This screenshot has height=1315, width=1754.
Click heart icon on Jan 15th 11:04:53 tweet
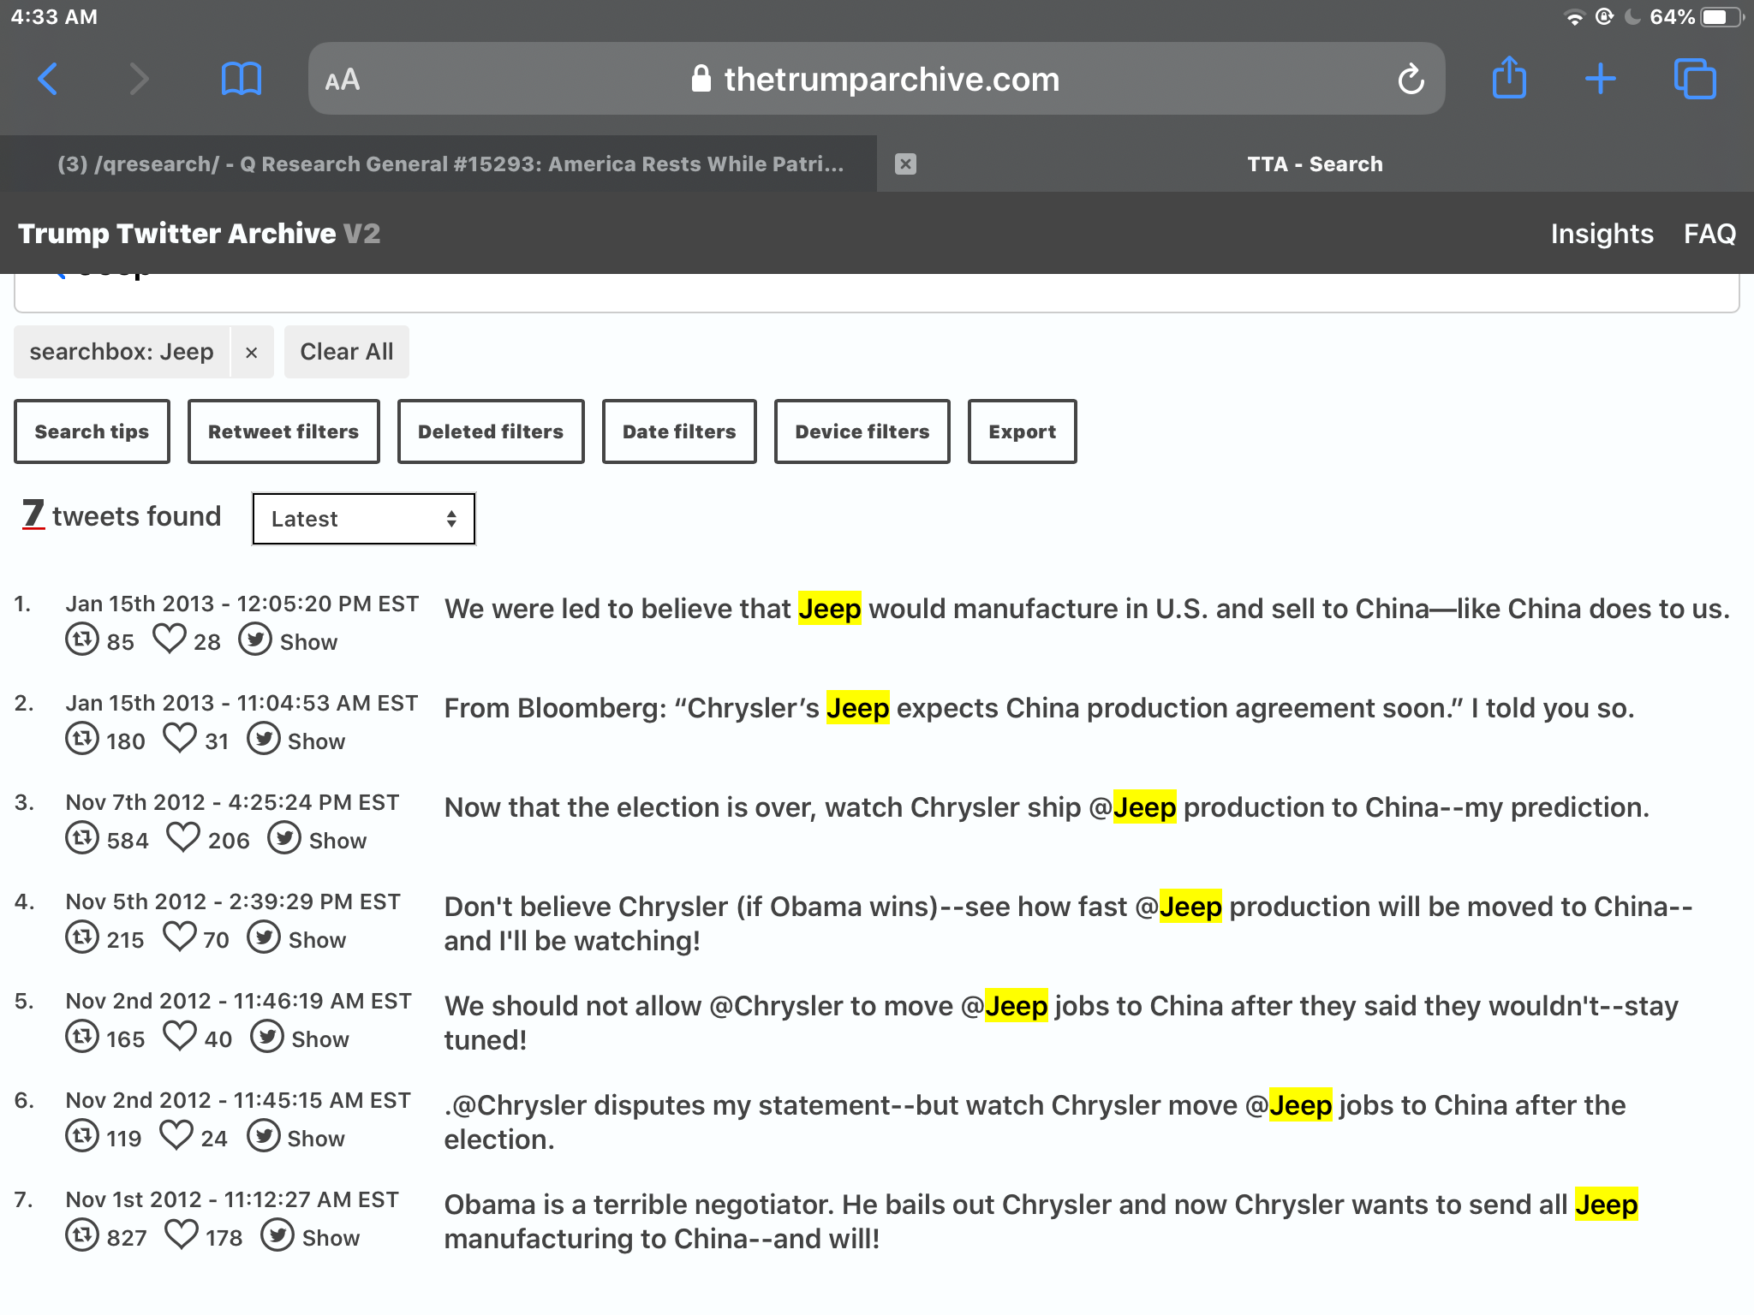pos(180,738)
